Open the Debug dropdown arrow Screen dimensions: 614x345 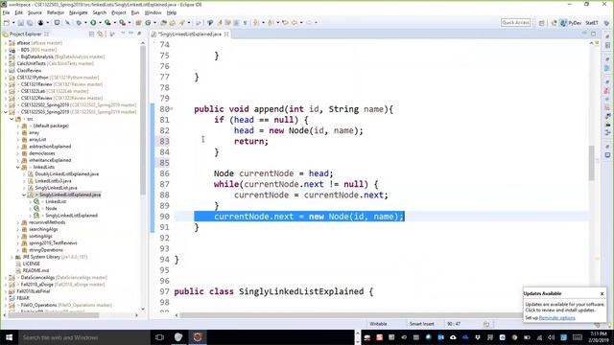(x=85, y=23)
